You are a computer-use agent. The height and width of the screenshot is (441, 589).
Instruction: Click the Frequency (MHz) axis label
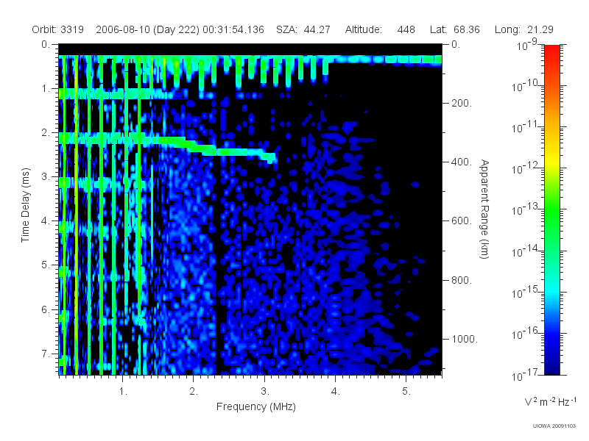click(x=255, y=407)
